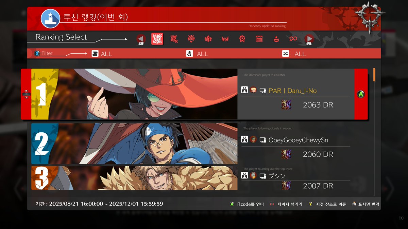Select the highlighted Tension ranking crest icon
The height and width of the screenshot is (229, 408).
pyautogui.click(x=157, y=39)
